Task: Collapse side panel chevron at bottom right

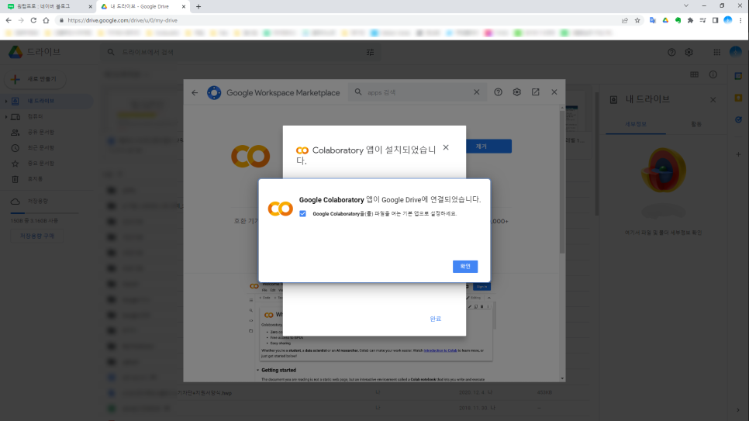Action: tap(738, 410)
